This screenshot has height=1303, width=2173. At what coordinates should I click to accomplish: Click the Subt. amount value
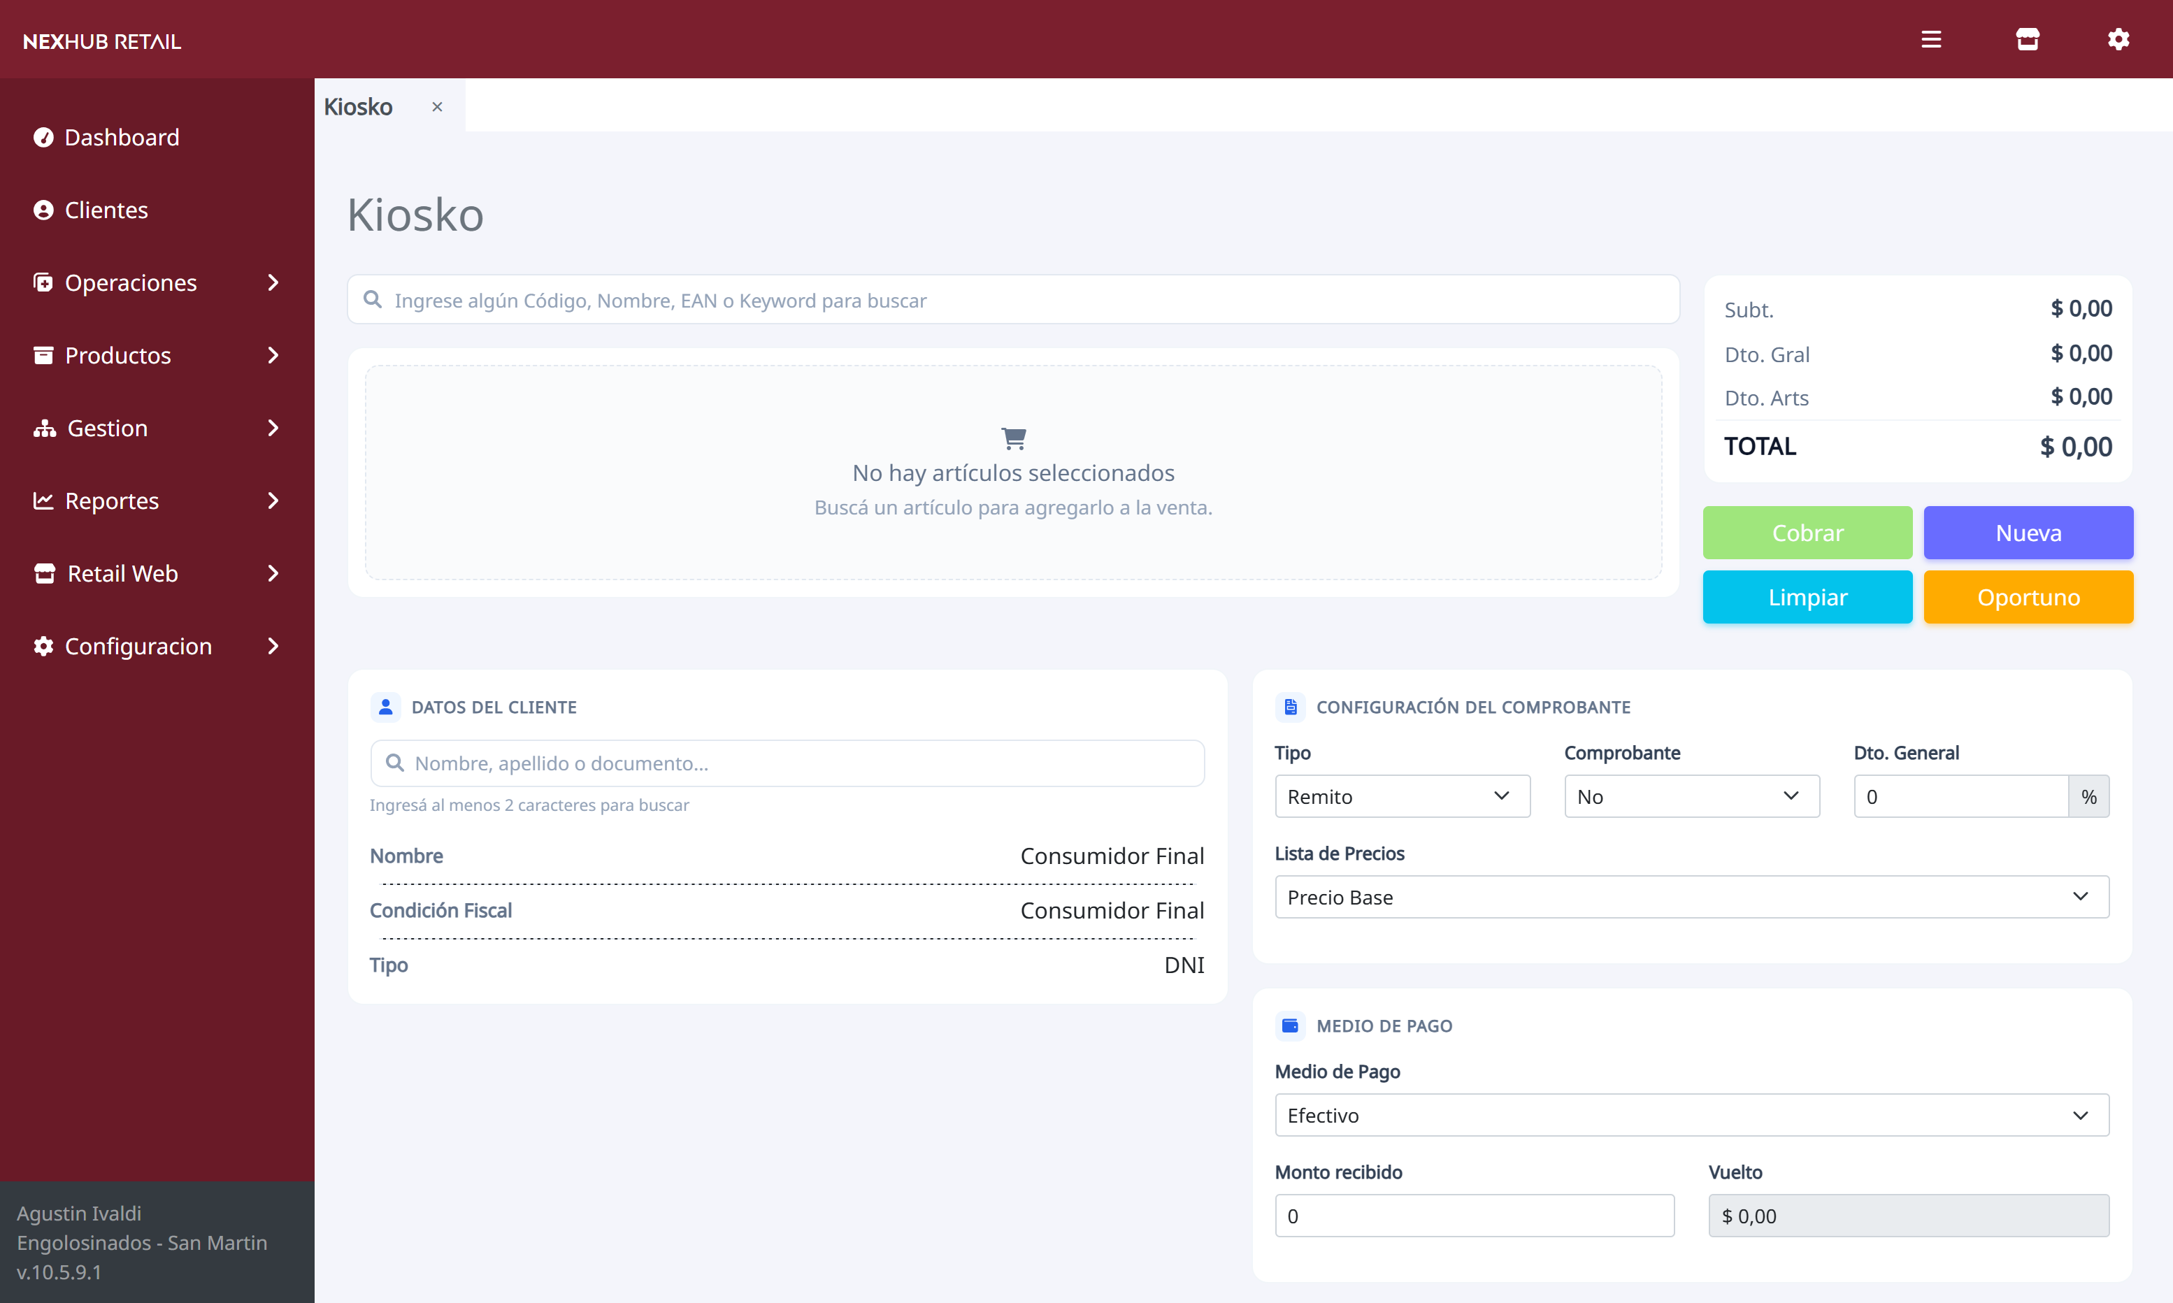pyautogui.click(x=2081, y=308)
